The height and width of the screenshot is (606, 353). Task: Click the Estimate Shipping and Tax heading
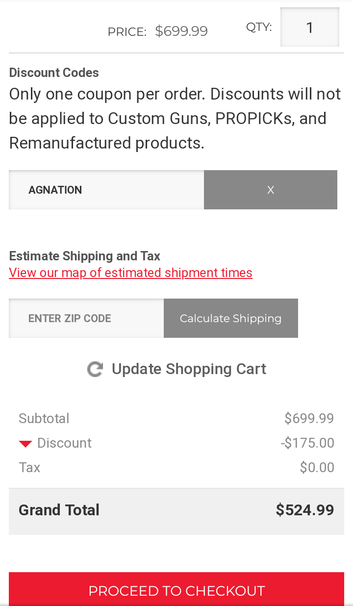(x=85, y=256)
